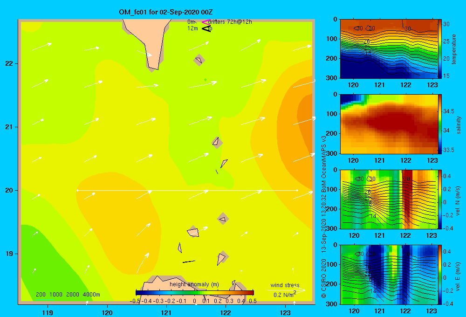Click the 'vel. N (m/s)' axis label
The width and height of the screenshot is (466, 317).
pos(458,201)
